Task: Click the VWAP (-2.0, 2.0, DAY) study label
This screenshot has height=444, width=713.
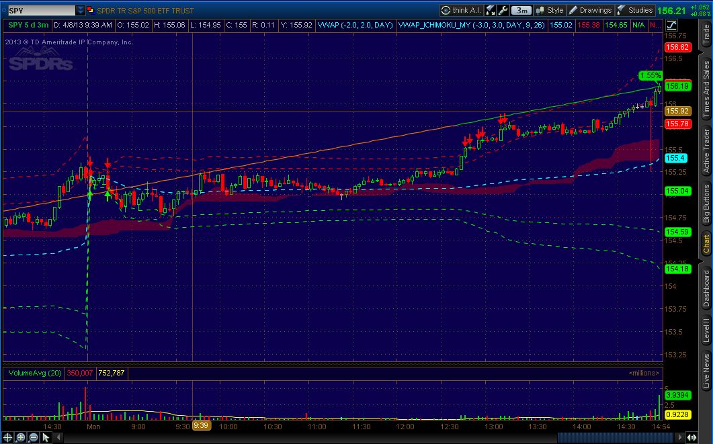Action: tap(355, 25)
